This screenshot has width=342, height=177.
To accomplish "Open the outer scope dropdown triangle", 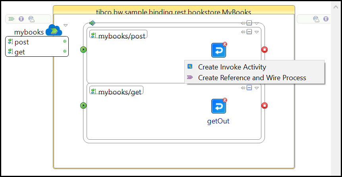I will 257,23.
